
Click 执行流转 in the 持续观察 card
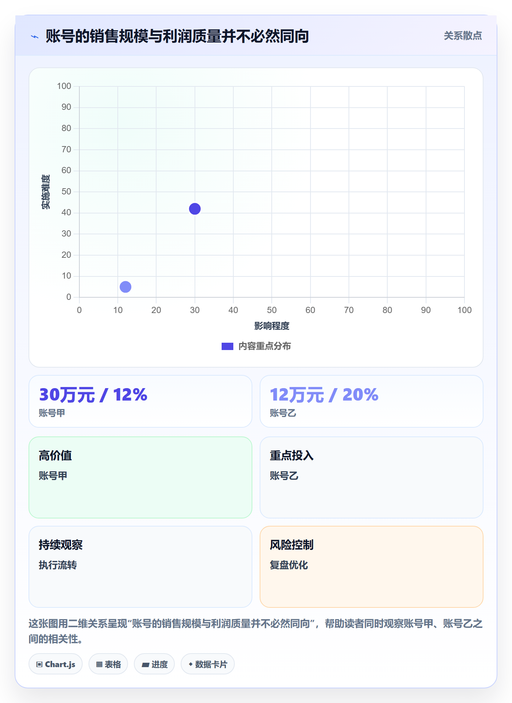[x=58, y=565]
